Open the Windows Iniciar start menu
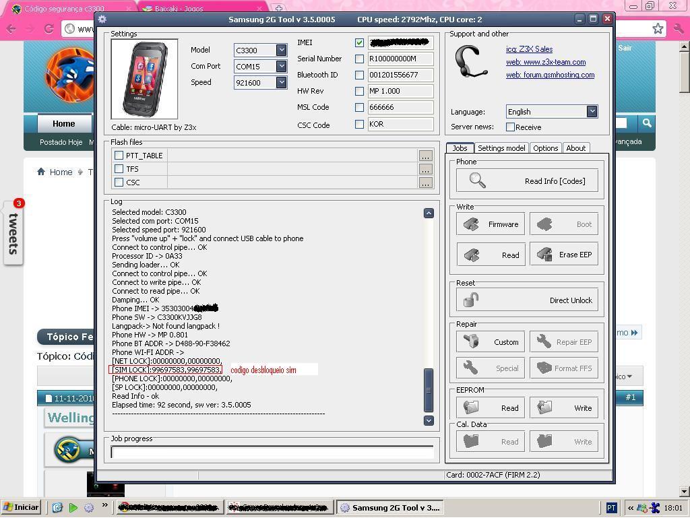Image resolution: width=690 pixels, height=524 pixels. coord(21,507)
